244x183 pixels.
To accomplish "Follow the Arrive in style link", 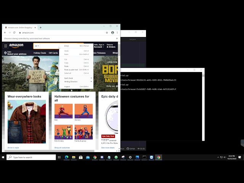I will point(13,148).
